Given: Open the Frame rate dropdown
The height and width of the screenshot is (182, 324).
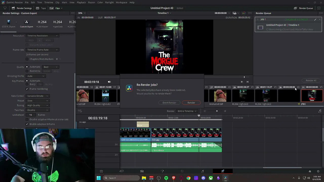Looking at the screenshot, I should coord(42,50).
